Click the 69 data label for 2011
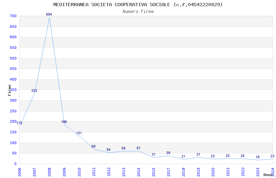 [94, 146]
